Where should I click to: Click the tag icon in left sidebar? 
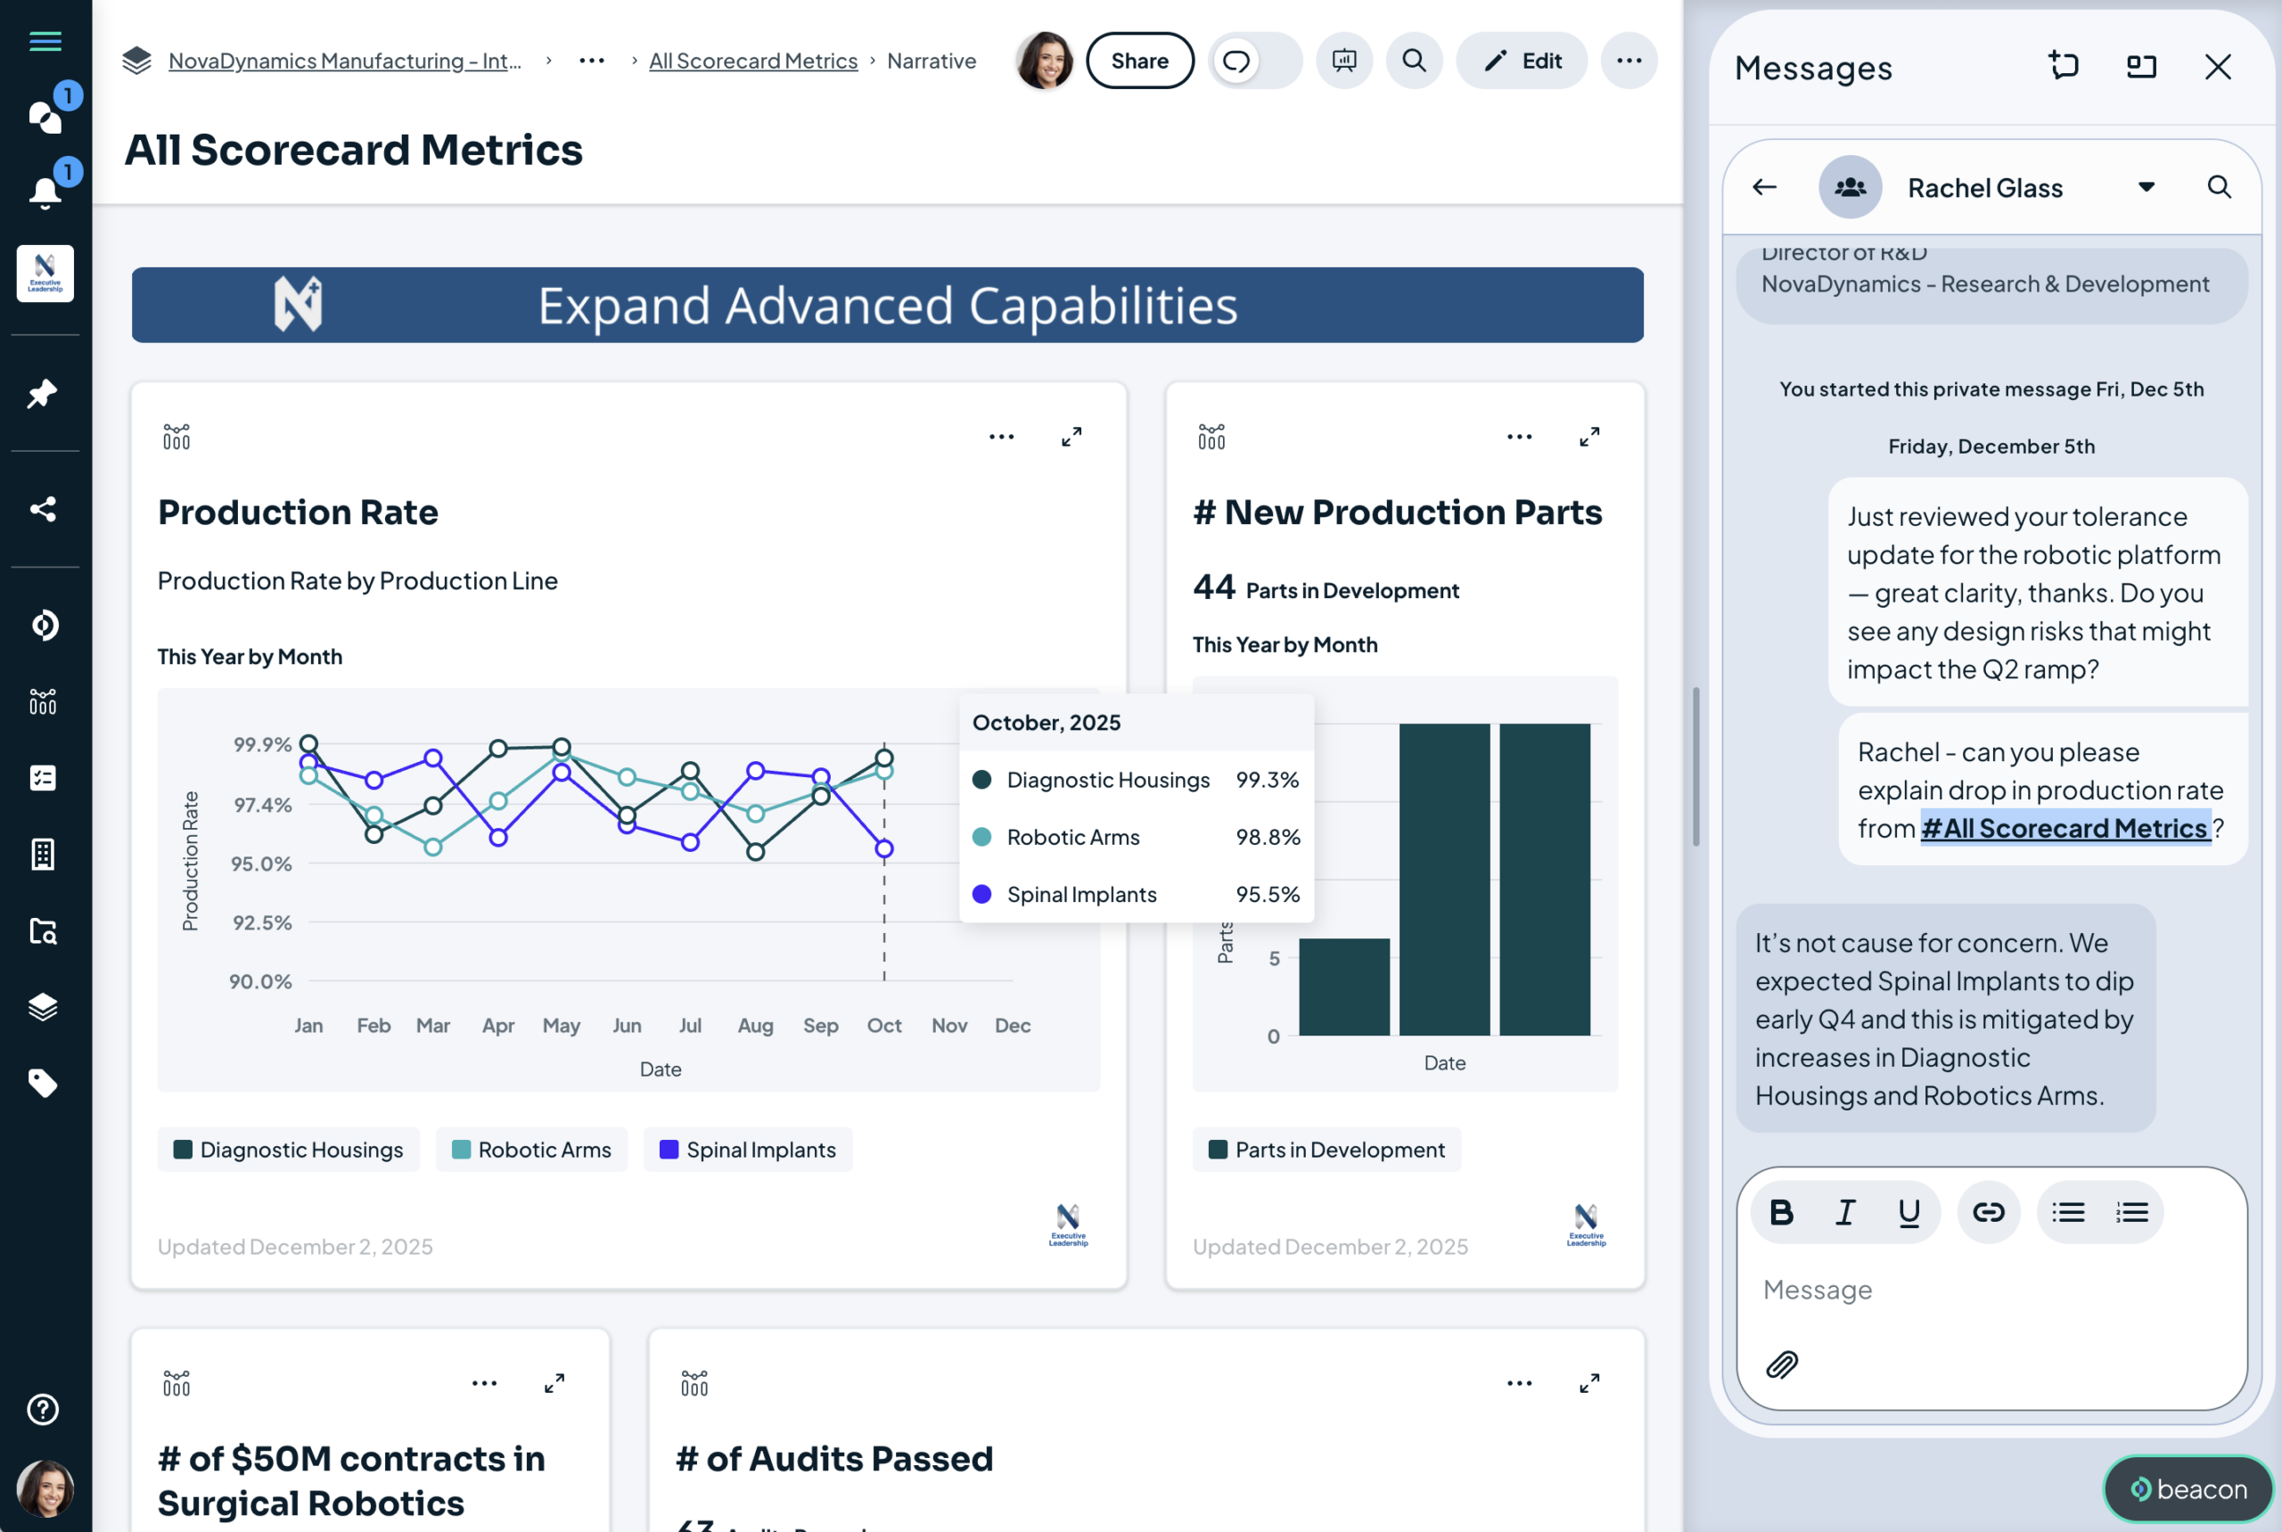[43, 1083]
